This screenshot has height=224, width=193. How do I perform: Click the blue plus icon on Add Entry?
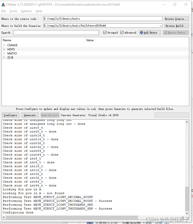tap(142, 33)
